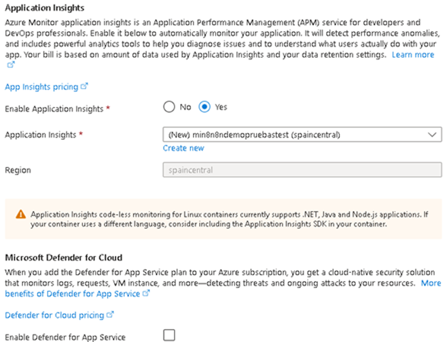Click the spaincentral Region field

(x=302, y=170)
